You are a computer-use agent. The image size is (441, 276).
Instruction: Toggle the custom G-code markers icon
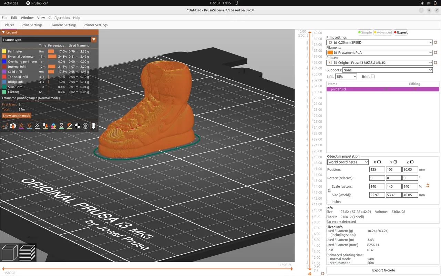(70, 126)
